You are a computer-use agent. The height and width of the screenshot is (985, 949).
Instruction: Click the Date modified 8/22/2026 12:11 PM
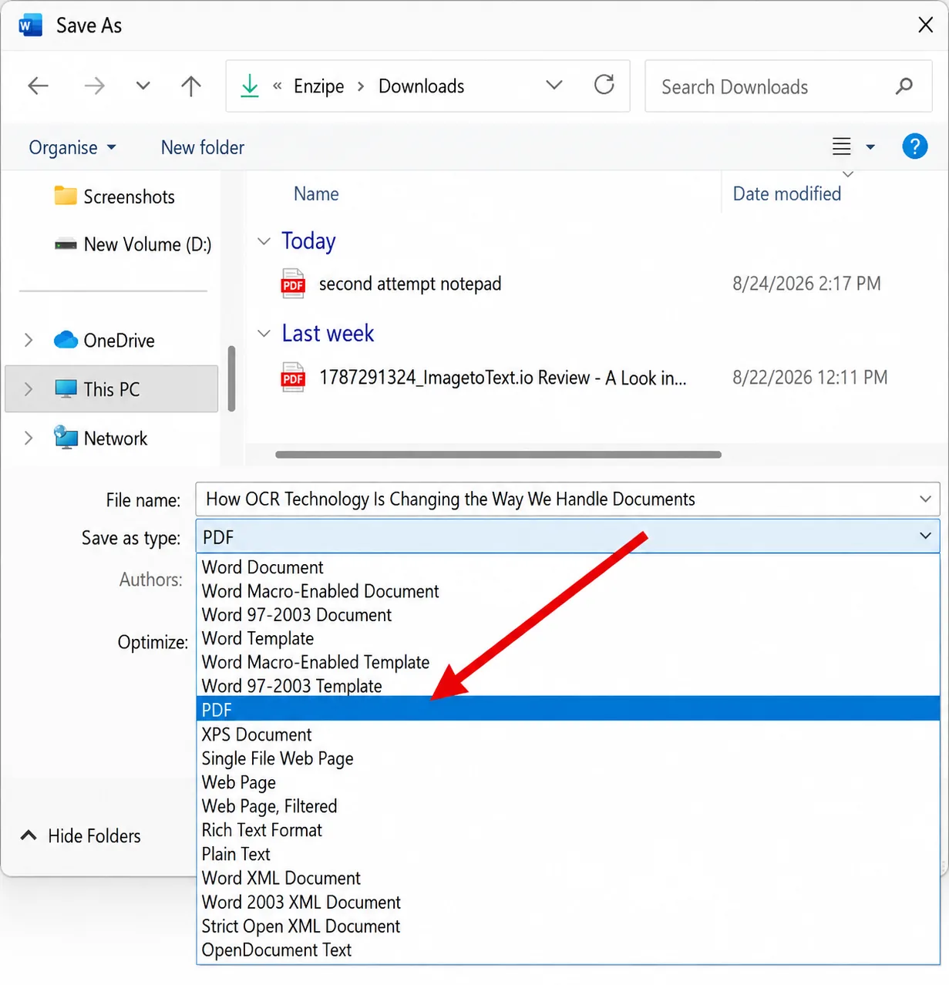(809, 378)
